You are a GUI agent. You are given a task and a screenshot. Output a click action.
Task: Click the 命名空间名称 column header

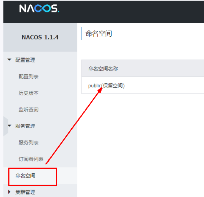[103, 68]
